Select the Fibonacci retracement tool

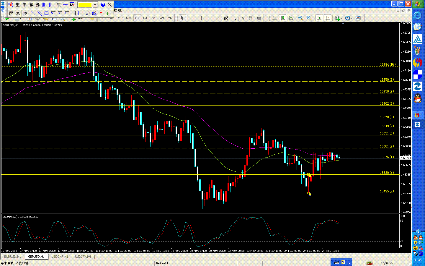[234, 18]
